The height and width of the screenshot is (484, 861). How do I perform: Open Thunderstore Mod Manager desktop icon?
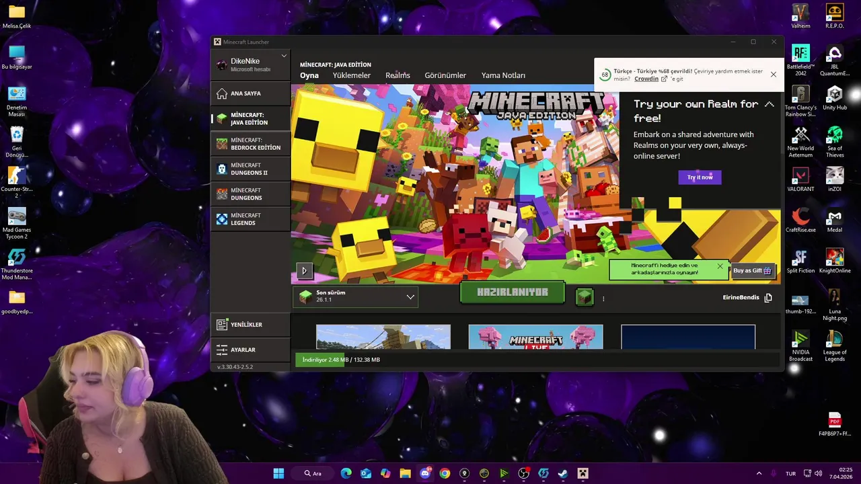(x=17, y=264)
